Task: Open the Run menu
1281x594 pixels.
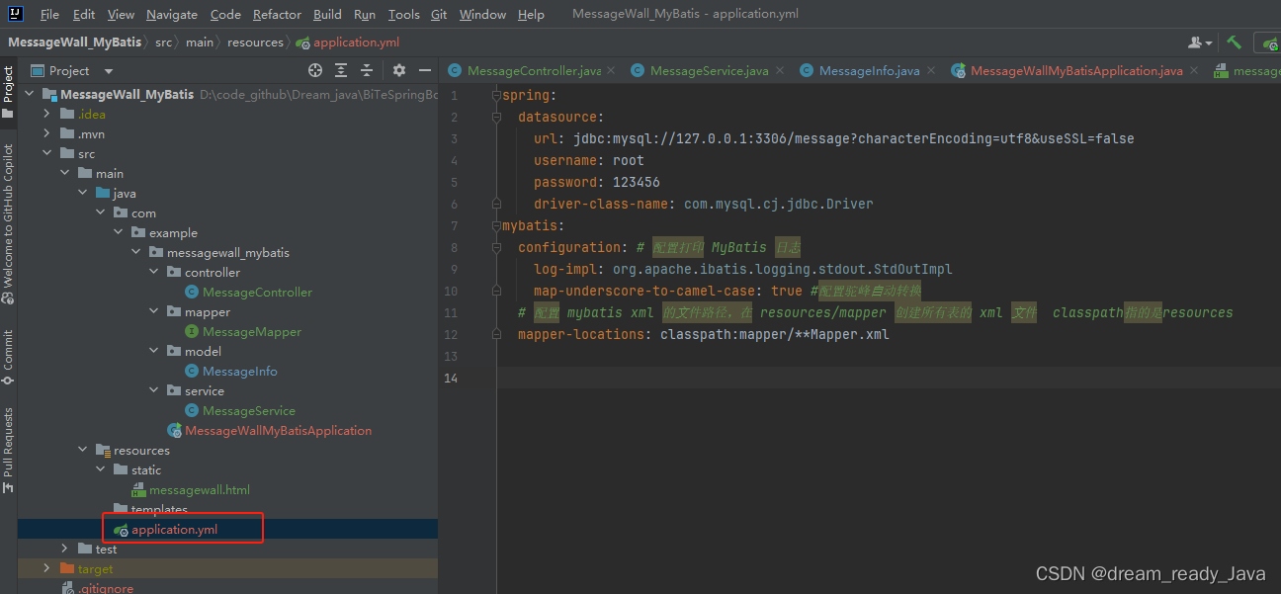Action: click(x=364, y=14)
